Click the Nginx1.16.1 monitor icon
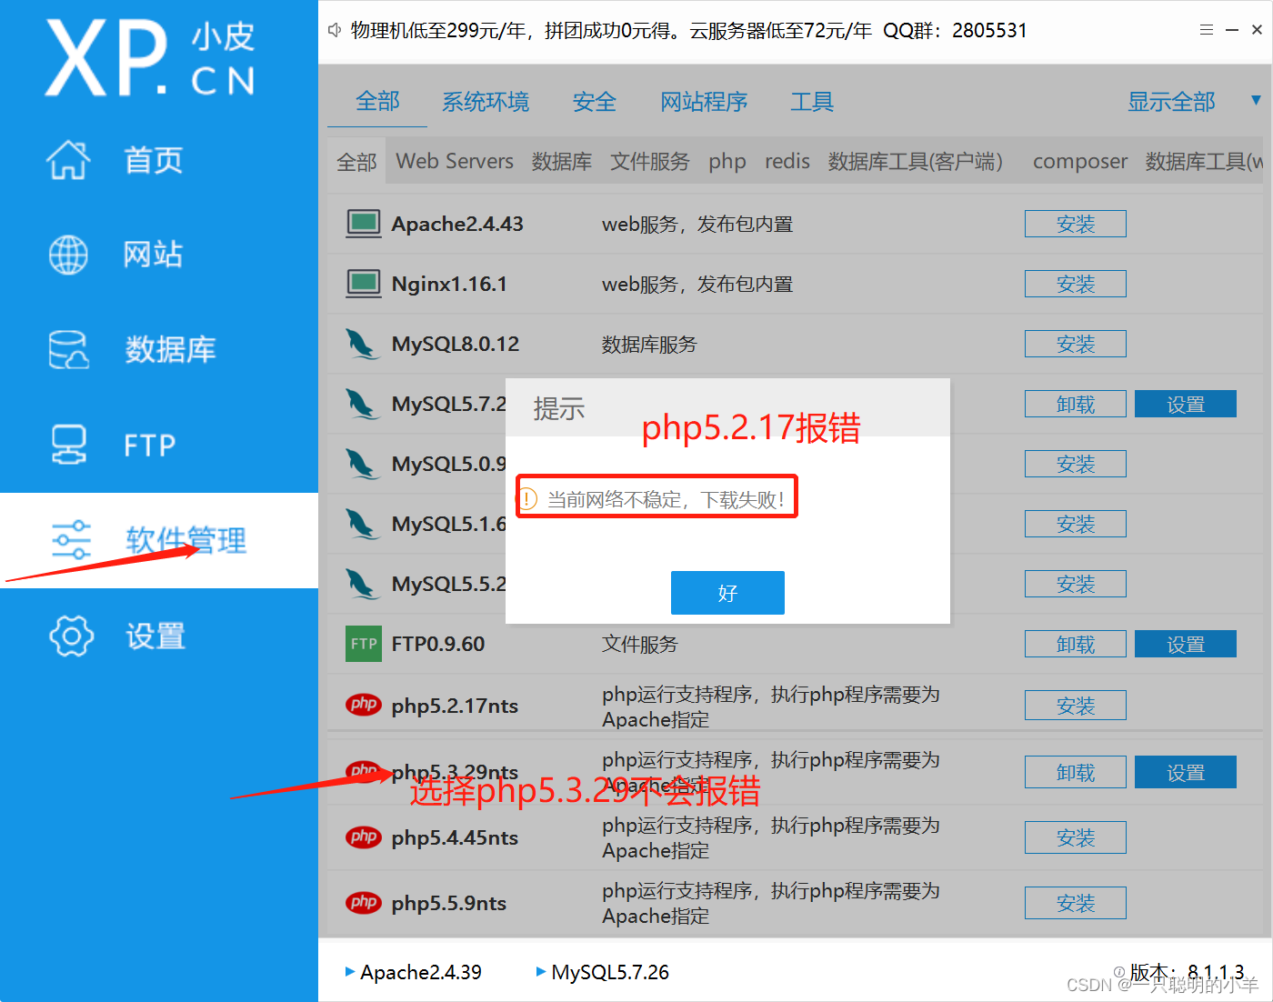1273x1002 pixels. (364, 284)
